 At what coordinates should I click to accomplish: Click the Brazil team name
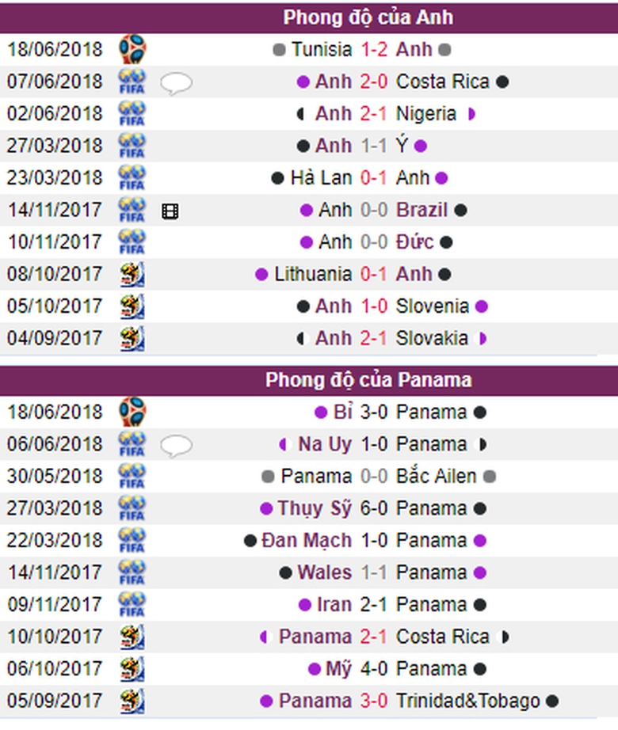tap(422, 211)
